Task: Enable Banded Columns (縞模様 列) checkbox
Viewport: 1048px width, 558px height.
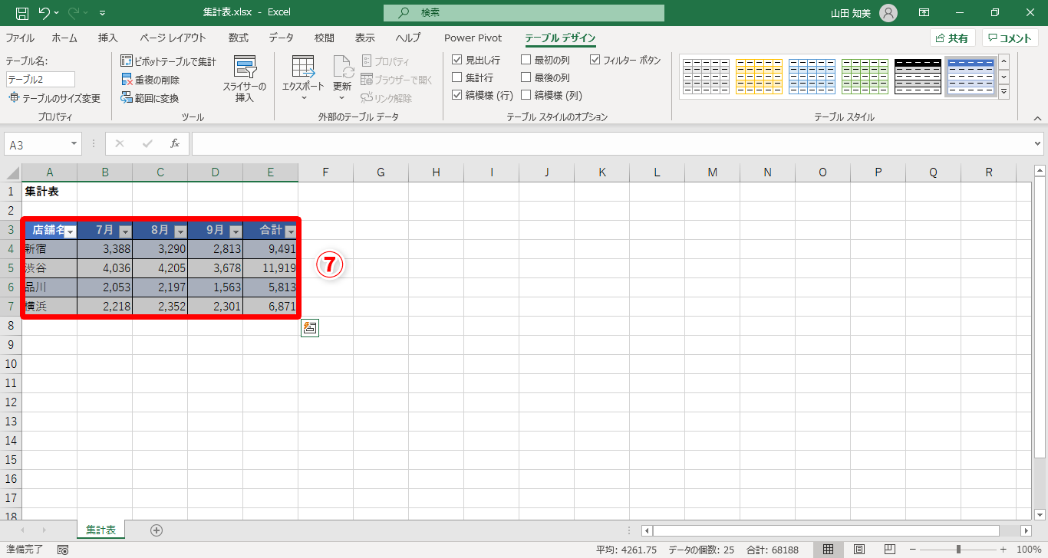Action: click(x=526, y=95)
